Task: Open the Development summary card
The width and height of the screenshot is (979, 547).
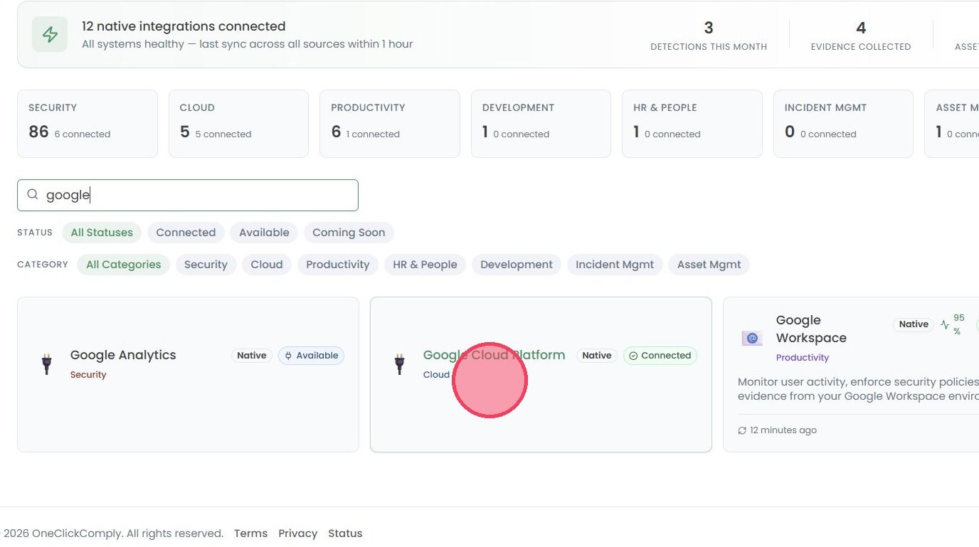Action: click(x=541, y=124)
